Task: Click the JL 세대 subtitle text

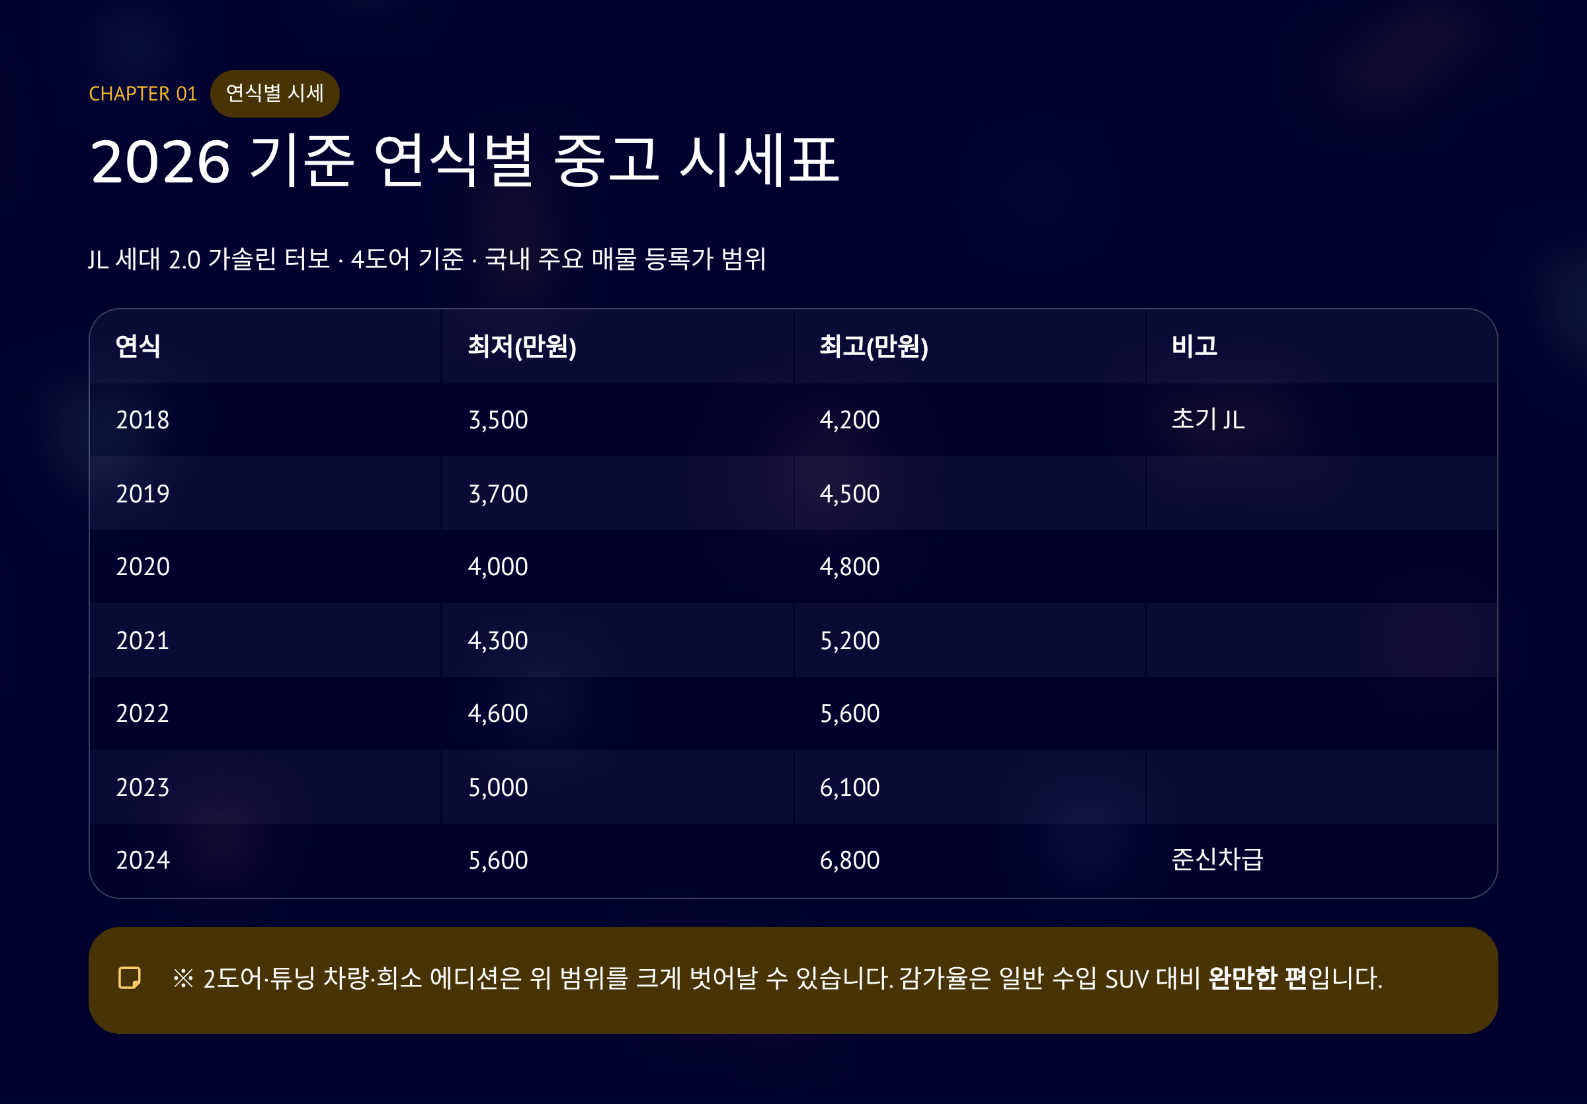Action: coord(427,259)
